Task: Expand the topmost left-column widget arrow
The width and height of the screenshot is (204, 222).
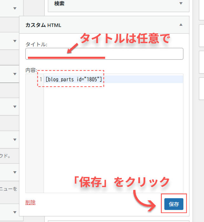Action: point(15,9)
